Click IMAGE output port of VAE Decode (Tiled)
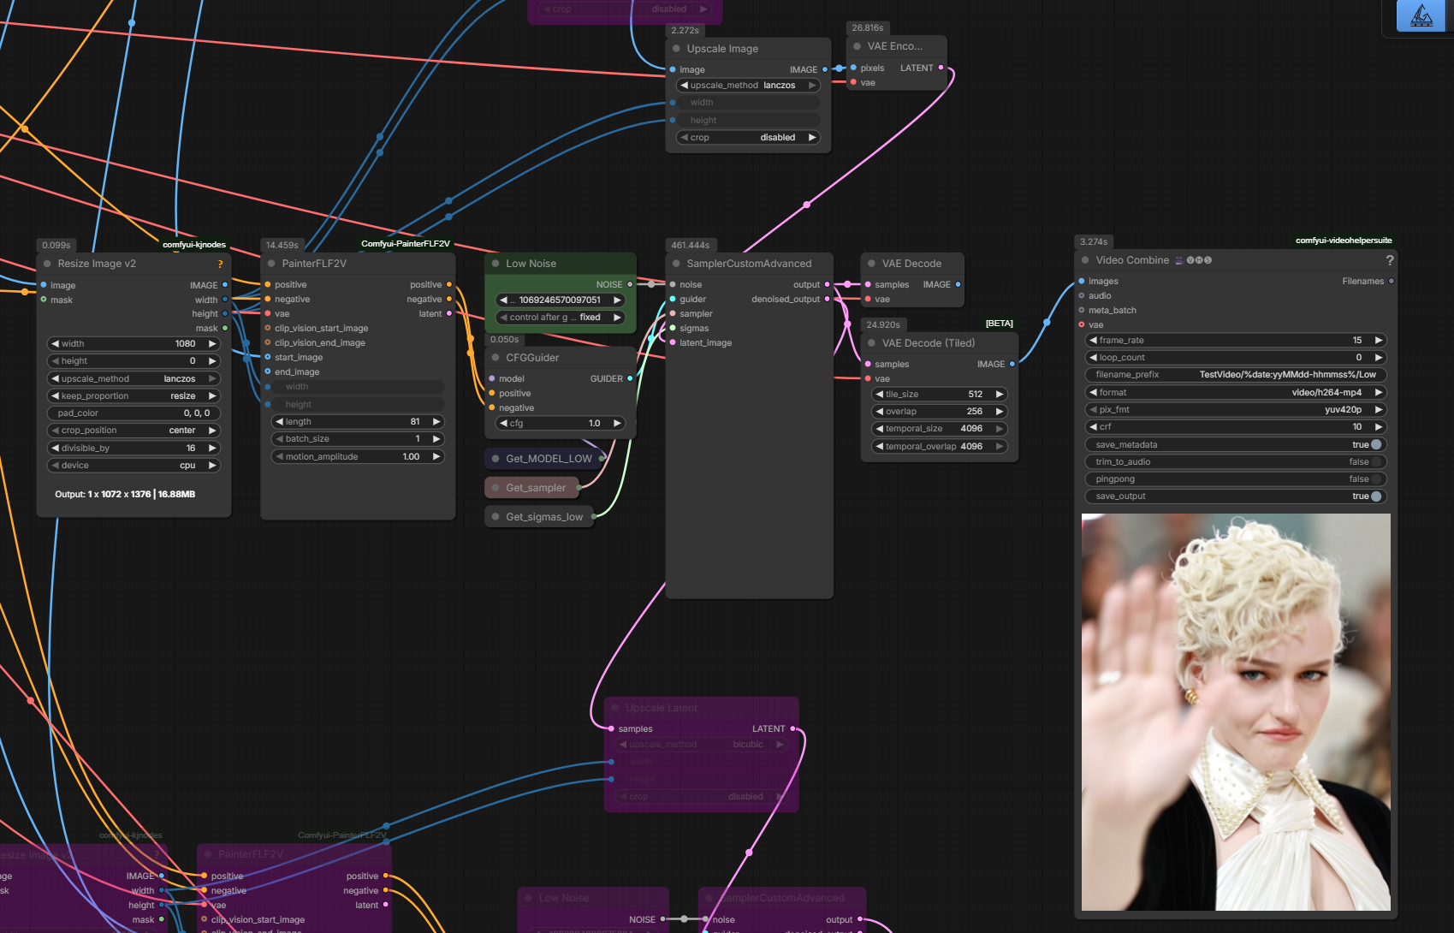The image size is (1454, 933). coord(1012,364)
